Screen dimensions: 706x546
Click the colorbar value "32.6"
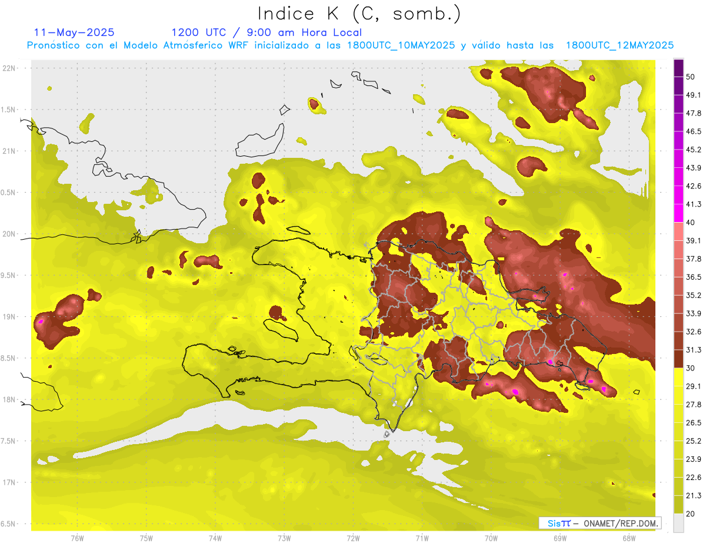[694, 332]
